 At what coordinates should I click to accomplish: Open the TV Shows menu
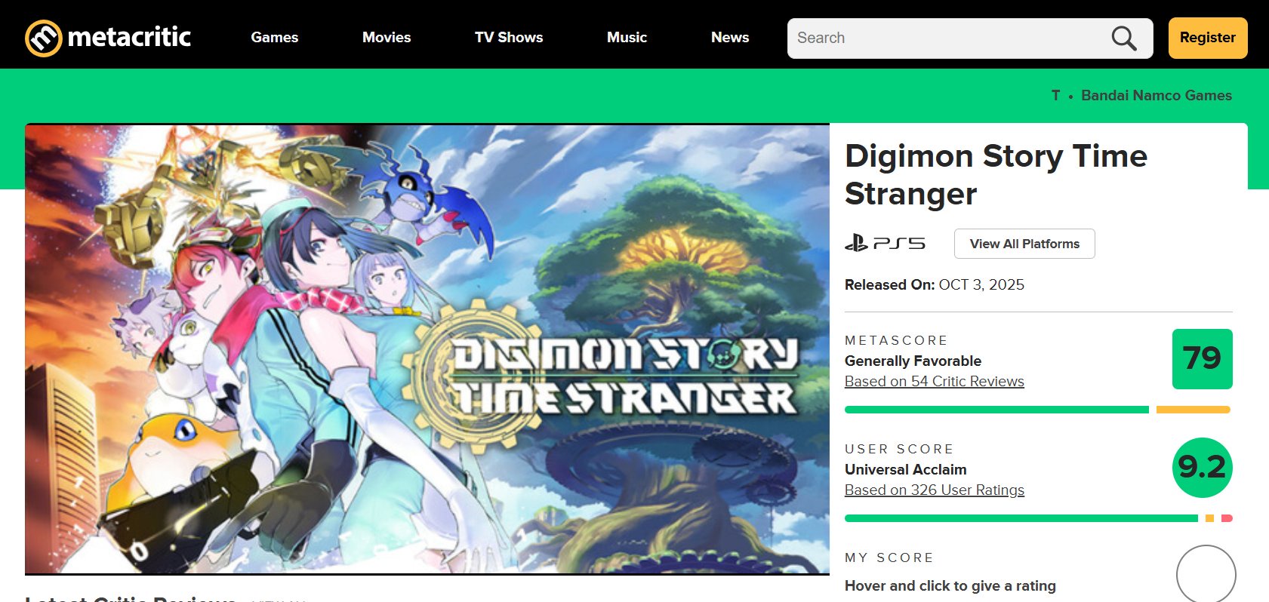click(x=509, y=37)
